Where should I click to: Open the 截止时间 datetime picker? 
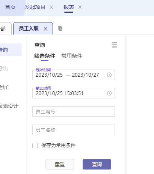tap(74, 93)
